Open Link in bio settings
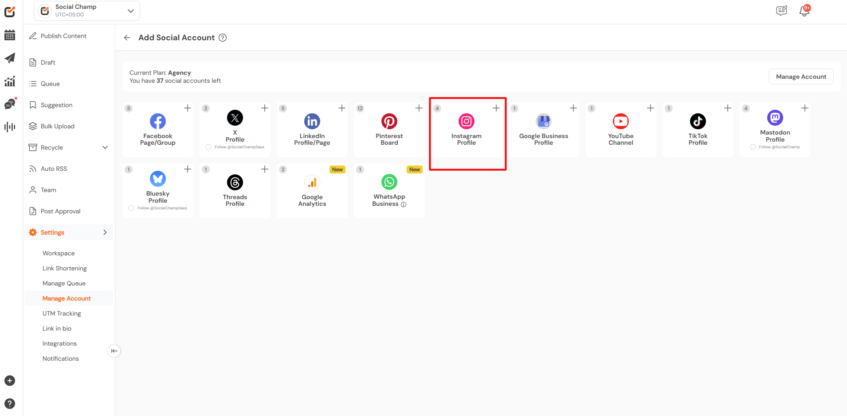 57,328
